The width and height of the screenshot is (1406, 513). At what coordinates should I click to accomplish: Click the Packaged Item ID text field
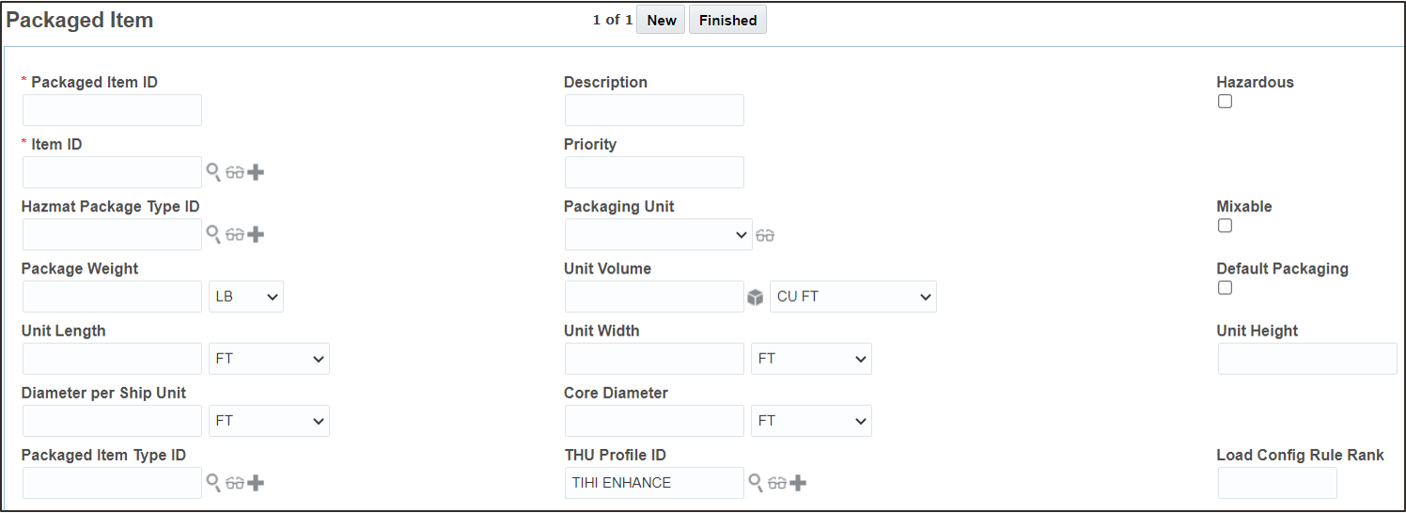point(112,110)
